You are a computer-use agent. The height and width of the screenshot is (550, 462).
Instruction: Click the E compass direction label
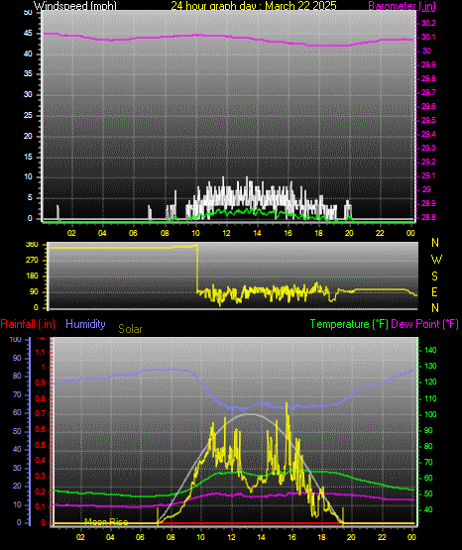(x=434, y=291)
